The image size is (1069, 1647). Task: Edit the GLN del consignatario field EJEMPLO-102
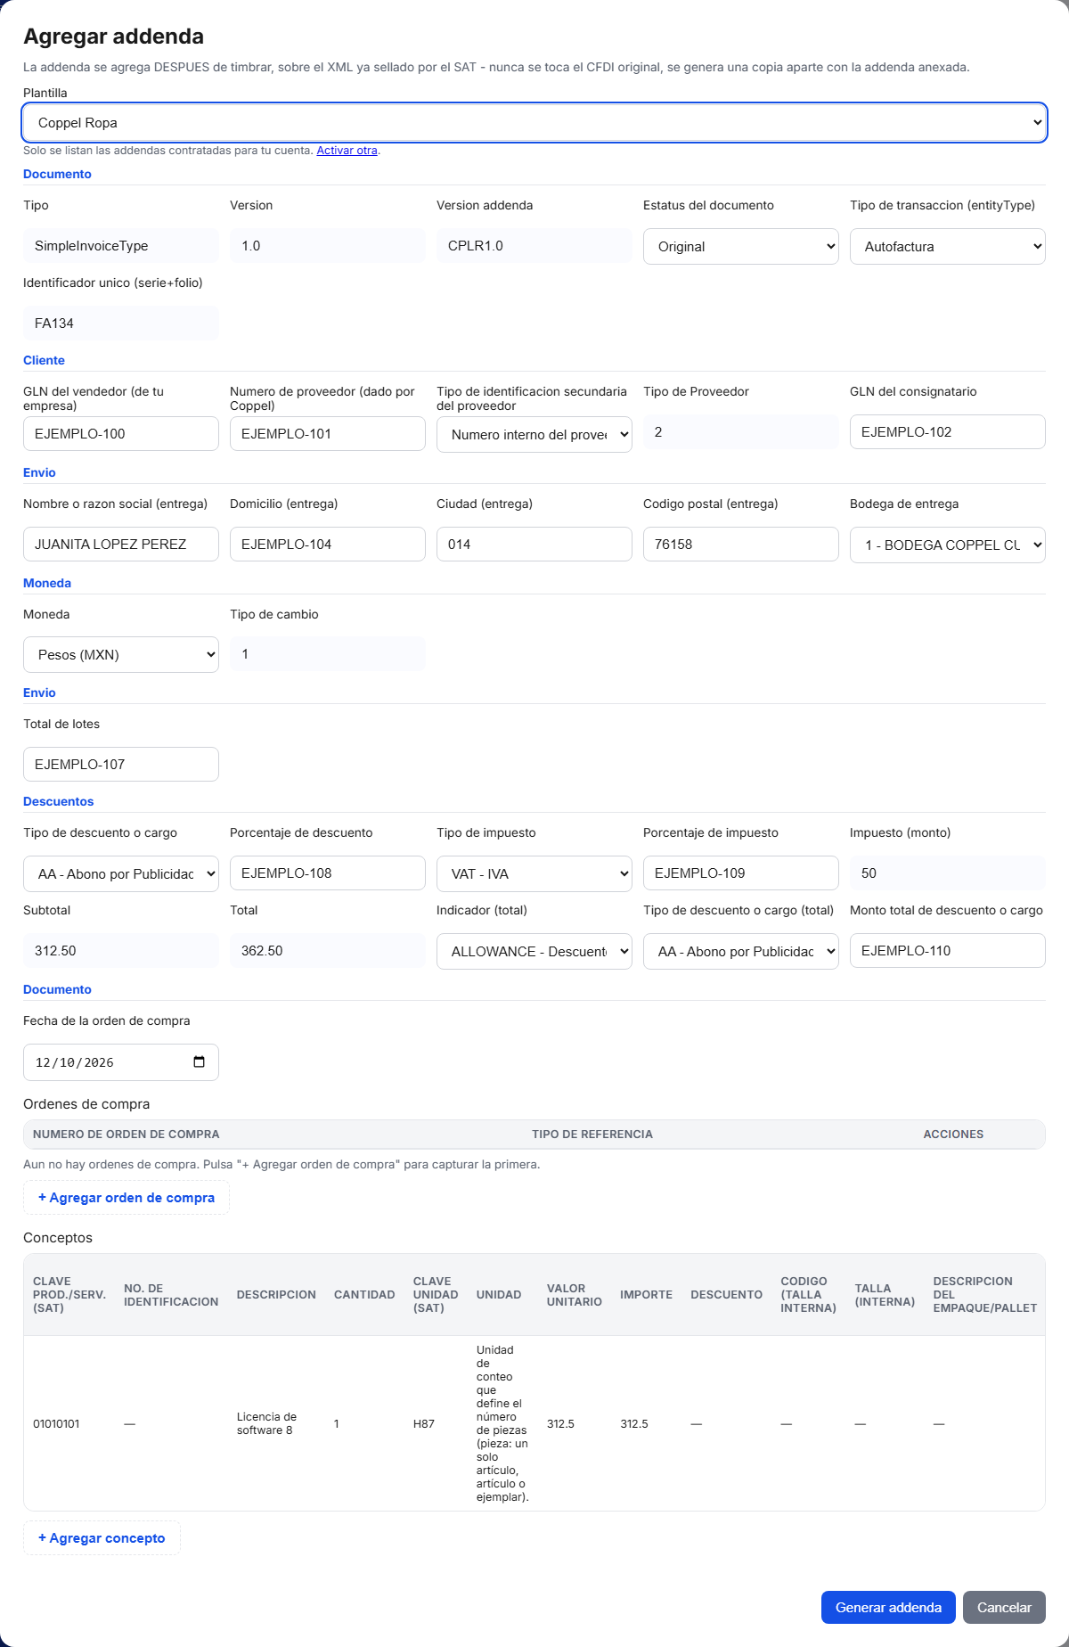(x=948, y=432)
